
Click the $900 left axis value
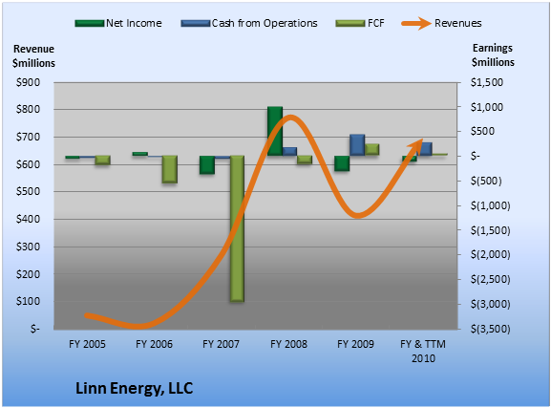tap(29, 82)
